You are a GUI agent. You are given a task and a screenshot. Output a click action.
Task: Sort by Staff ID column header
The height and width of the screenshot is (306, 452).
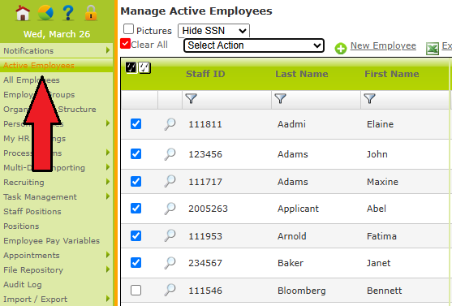click(205, 74)
